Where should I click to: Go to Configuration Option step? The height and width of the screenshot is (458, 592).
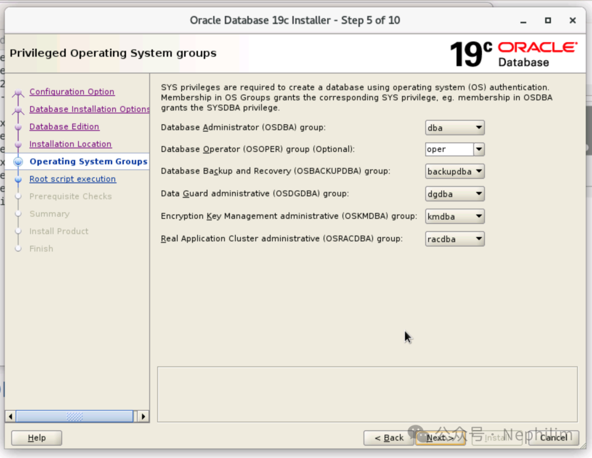[x=72, y=92]
